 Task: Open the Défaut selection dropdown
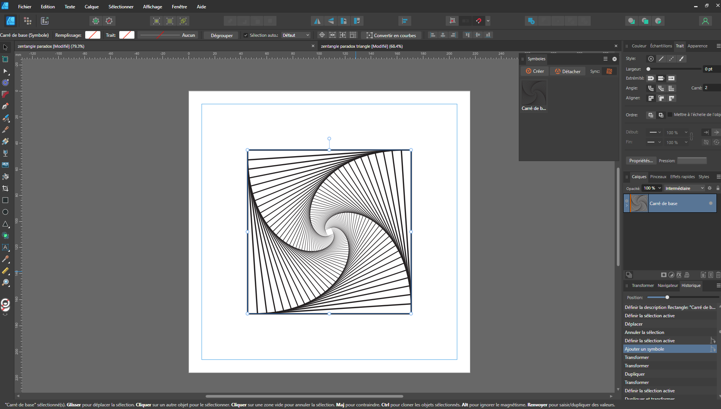tap(296, 35)
